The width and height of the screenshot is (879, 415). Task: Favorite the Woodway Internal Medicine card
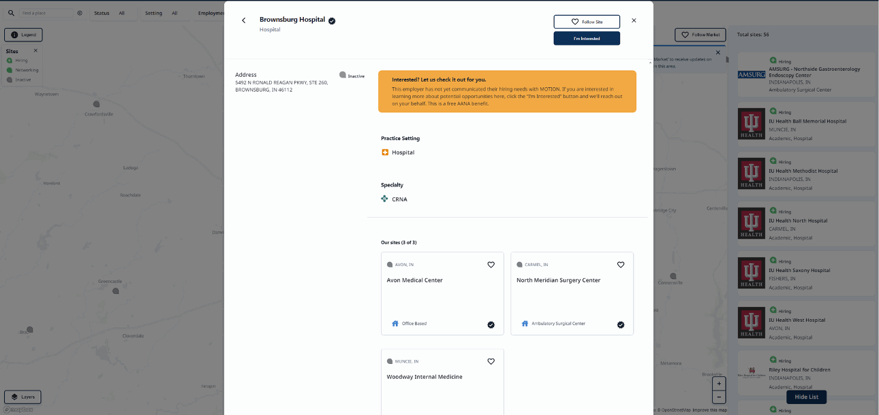pos(491,361)
